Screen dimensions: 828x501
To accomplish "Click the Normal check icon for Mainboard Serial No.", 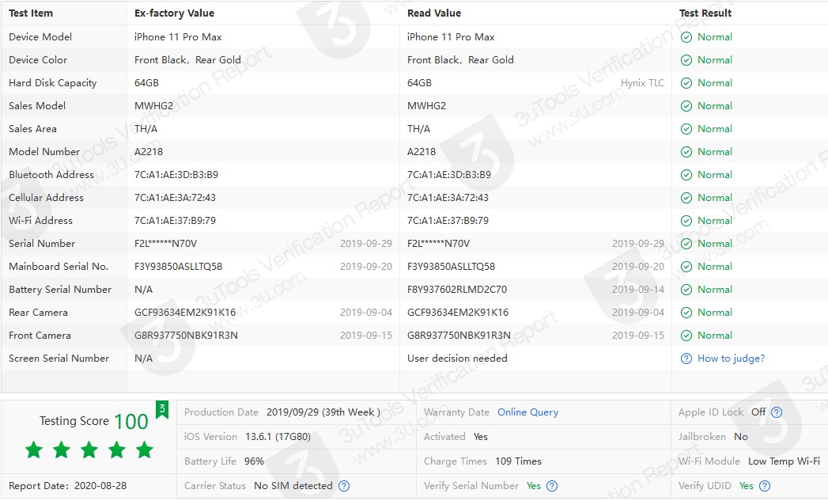I will [x=686, y=267].
